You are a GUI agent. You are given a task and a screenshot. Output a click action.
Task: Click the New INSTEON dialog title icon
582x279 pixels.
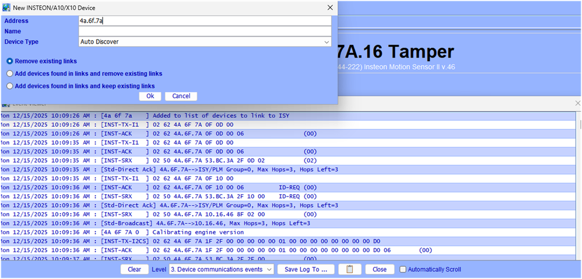tap(6, 8)
